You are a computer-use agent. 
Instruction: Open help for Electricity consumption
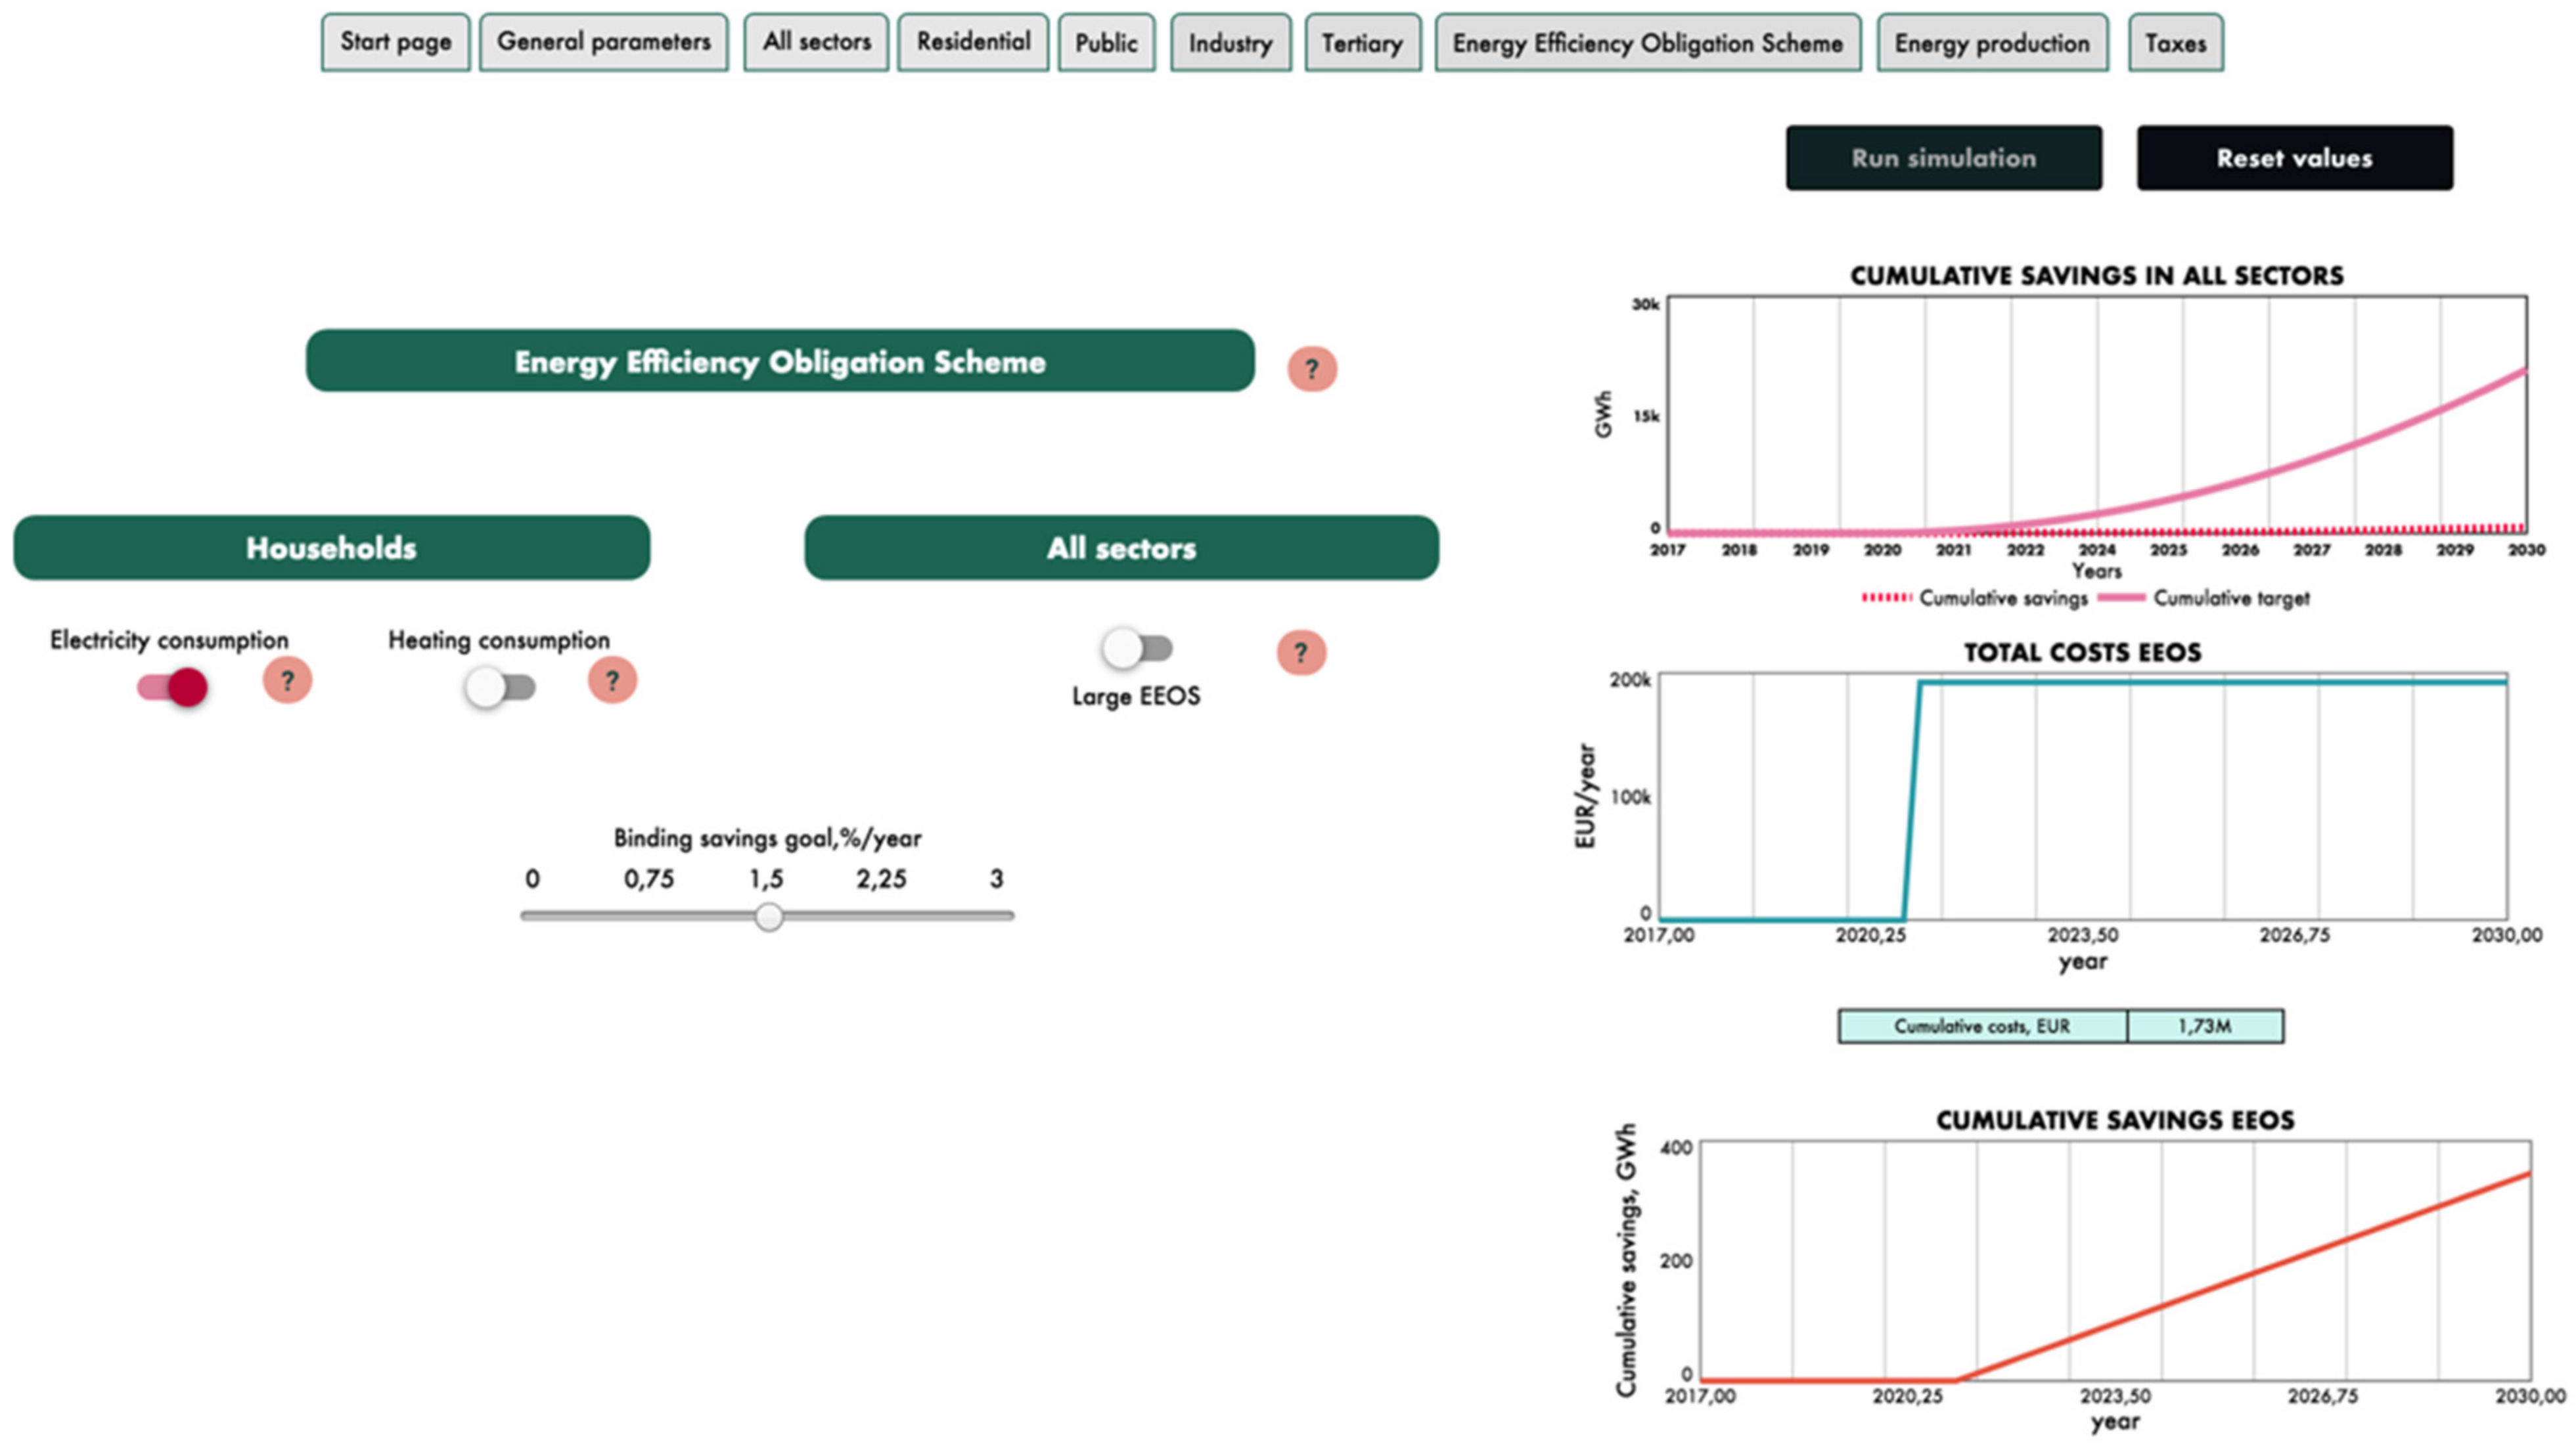(287, 680)
